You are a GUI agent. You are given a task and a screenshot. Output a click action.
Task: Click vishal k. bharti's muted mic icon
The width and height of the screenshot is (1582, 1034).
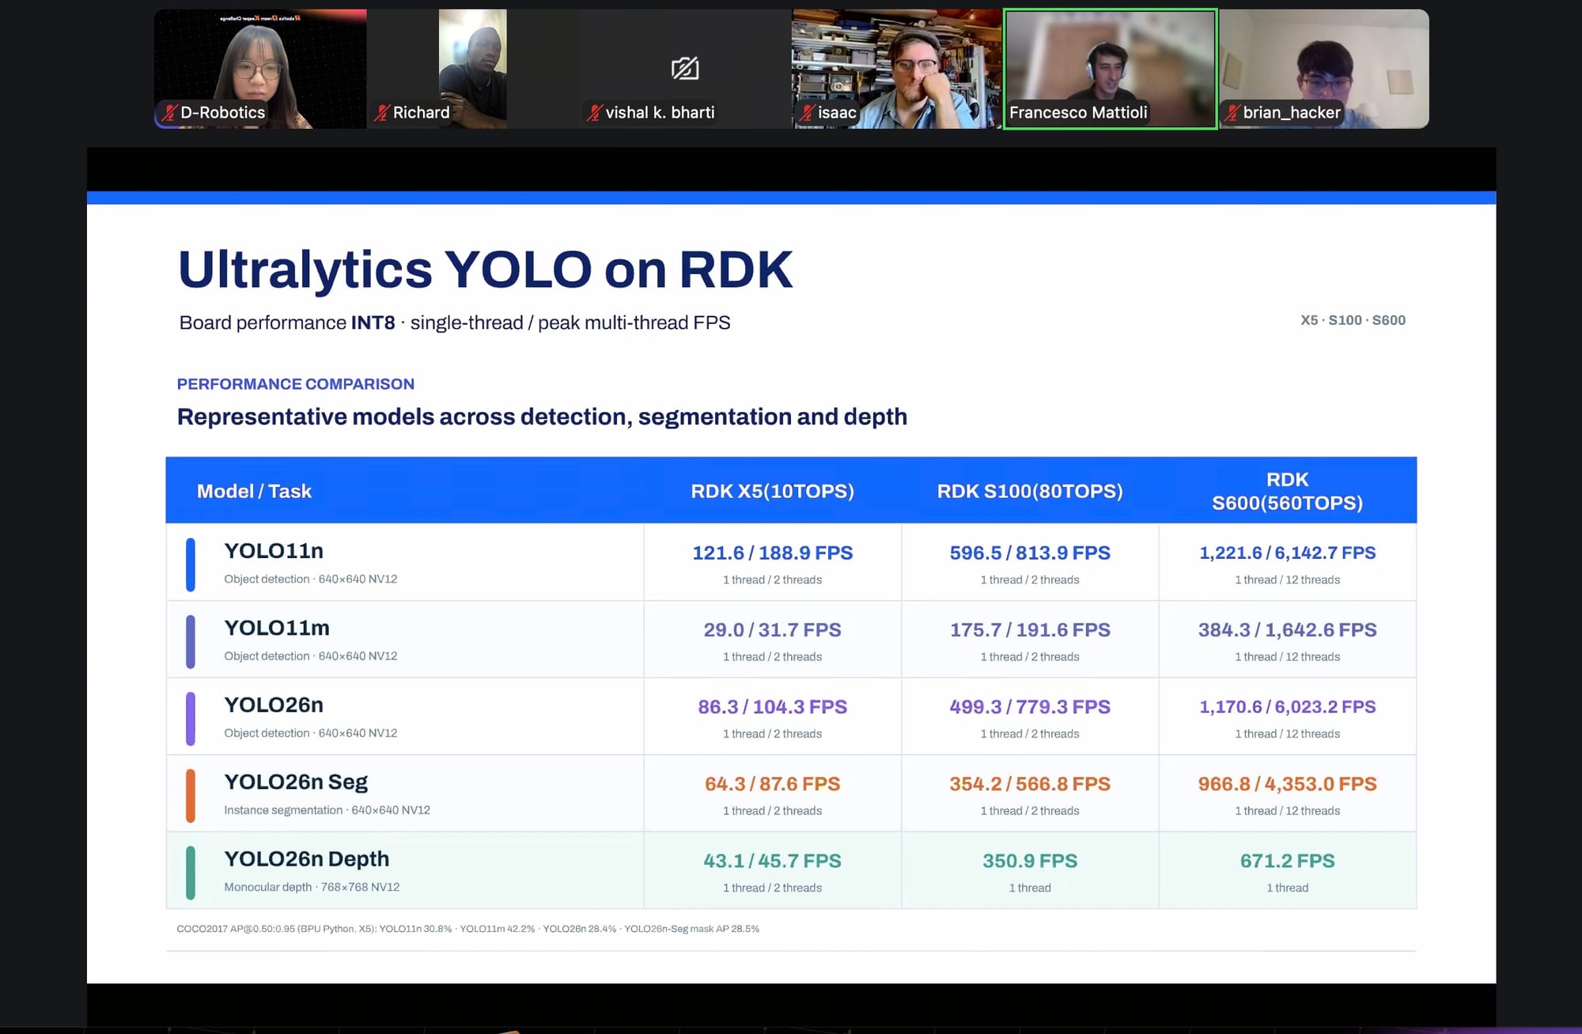click(595, 113)
